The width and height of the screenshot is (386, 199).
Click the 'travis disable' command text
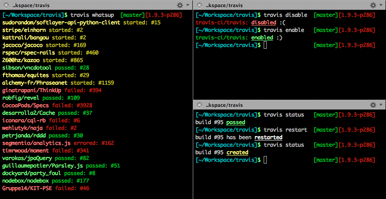(285, 15)
